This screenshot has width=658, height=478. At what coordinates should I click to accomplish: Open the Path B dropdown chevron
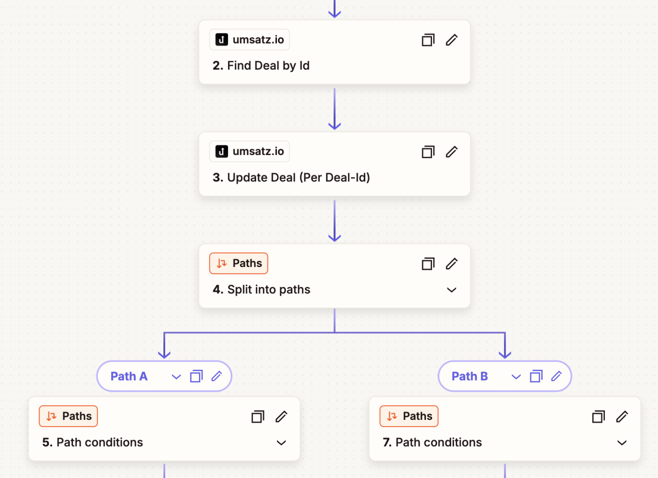(516, 376)
